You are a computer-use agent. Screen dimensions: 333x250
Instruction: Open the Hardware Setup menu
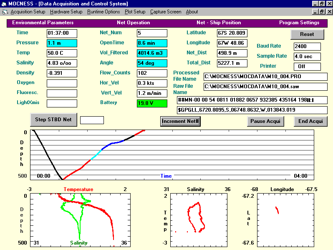click(66, 12)
